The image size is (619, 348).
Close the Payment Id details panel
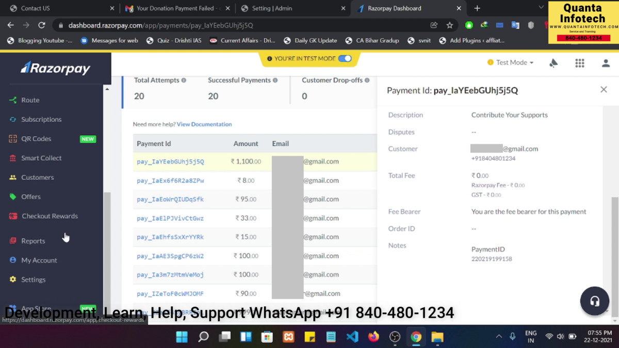point(604,90)
